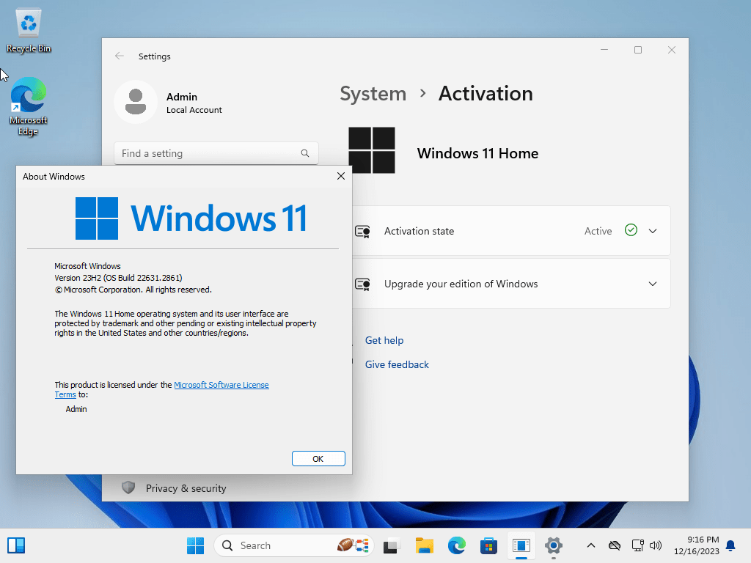Maximize the Settings window
The image size is (751, 563).
637,50
